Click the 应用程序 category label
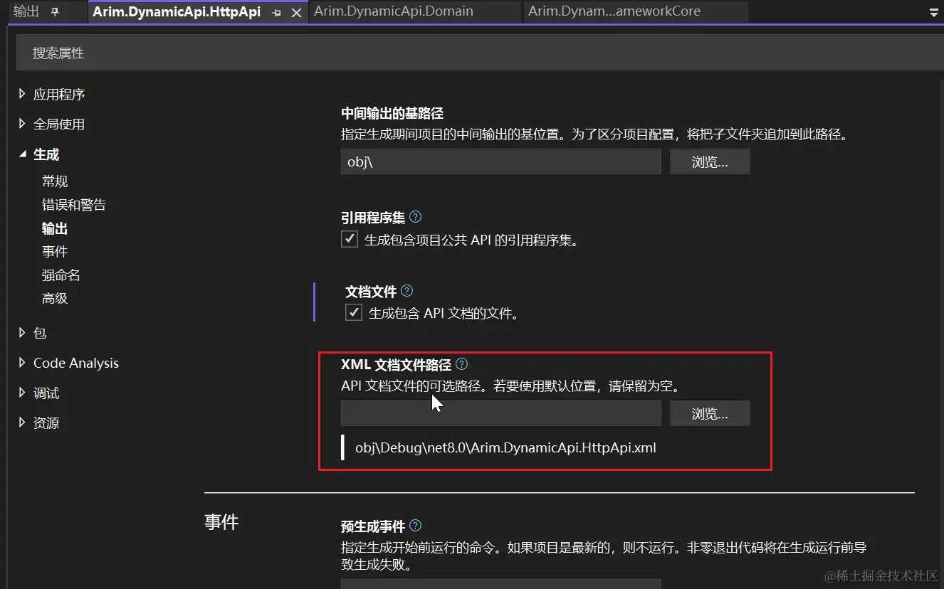This screenshot has width=944, height=589. pyautogui.click(x=59, y=94)
